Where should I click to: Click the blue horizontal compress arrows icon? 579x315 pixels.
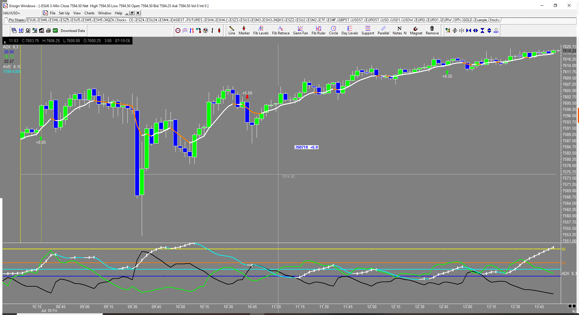point(468,30)
